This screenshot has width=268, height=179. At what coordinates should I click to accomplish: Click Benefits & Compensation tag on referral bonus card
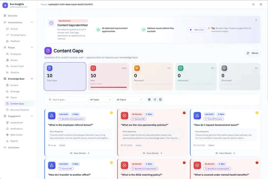pos(72,119)
